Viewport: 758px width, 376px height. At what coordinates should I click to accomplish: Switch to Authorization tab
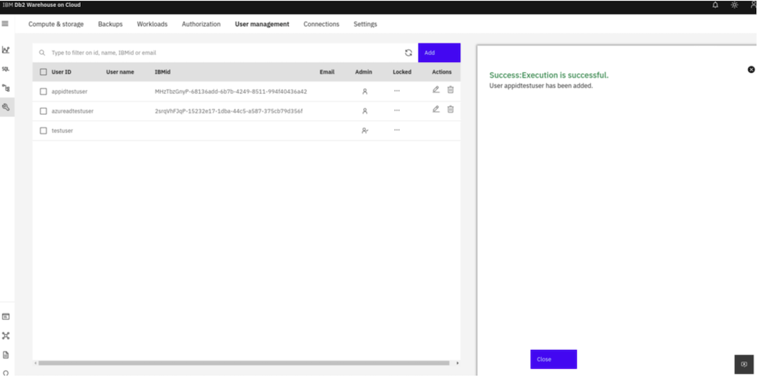point(201,24)
